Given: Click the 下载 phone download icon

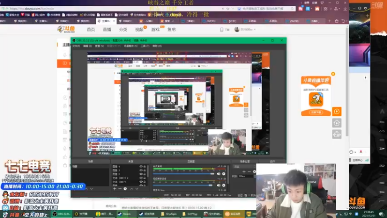Looking at the screenshot, I should [x=222, y=30].
